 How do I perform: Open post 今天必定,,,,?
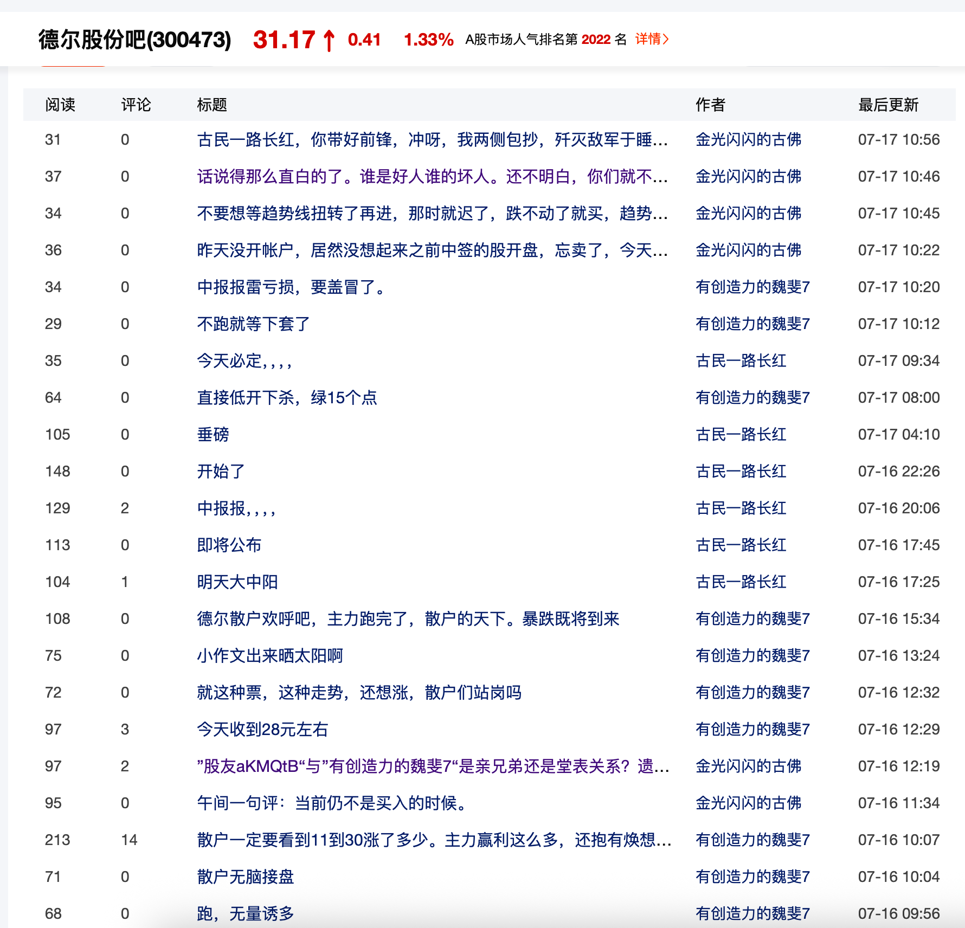(x=245, y=361)
